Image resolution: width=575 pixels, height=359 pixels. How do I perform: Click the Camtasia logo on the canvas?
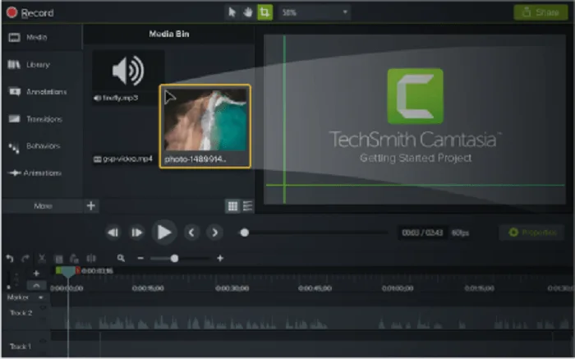pos(415,96)
